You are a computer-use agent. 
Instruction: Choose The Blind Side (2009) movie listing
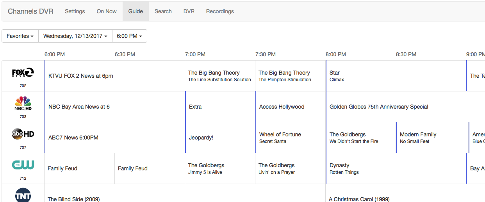tap(74, 199)
